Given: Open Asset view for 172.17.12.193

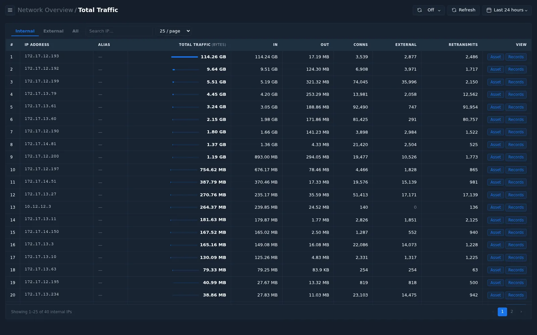Looking at the screenshot, I should click(495, 57).
